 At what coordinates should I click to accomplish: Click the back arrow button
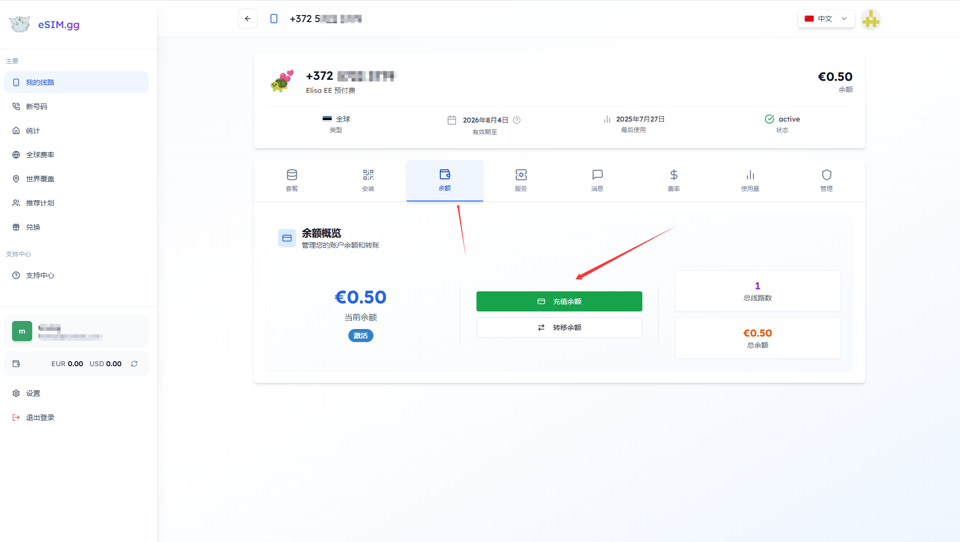pos(248,19)
